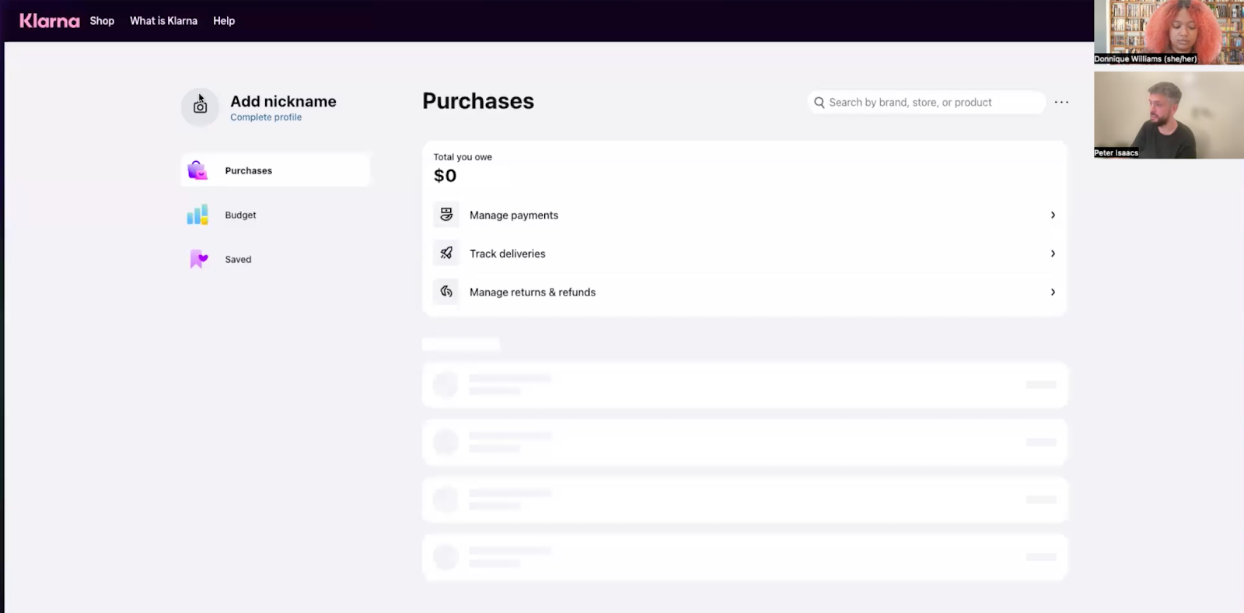Click the Total you owe label
The height and width of the screenshot is (613, 1244).
click(x=463, y=157)
